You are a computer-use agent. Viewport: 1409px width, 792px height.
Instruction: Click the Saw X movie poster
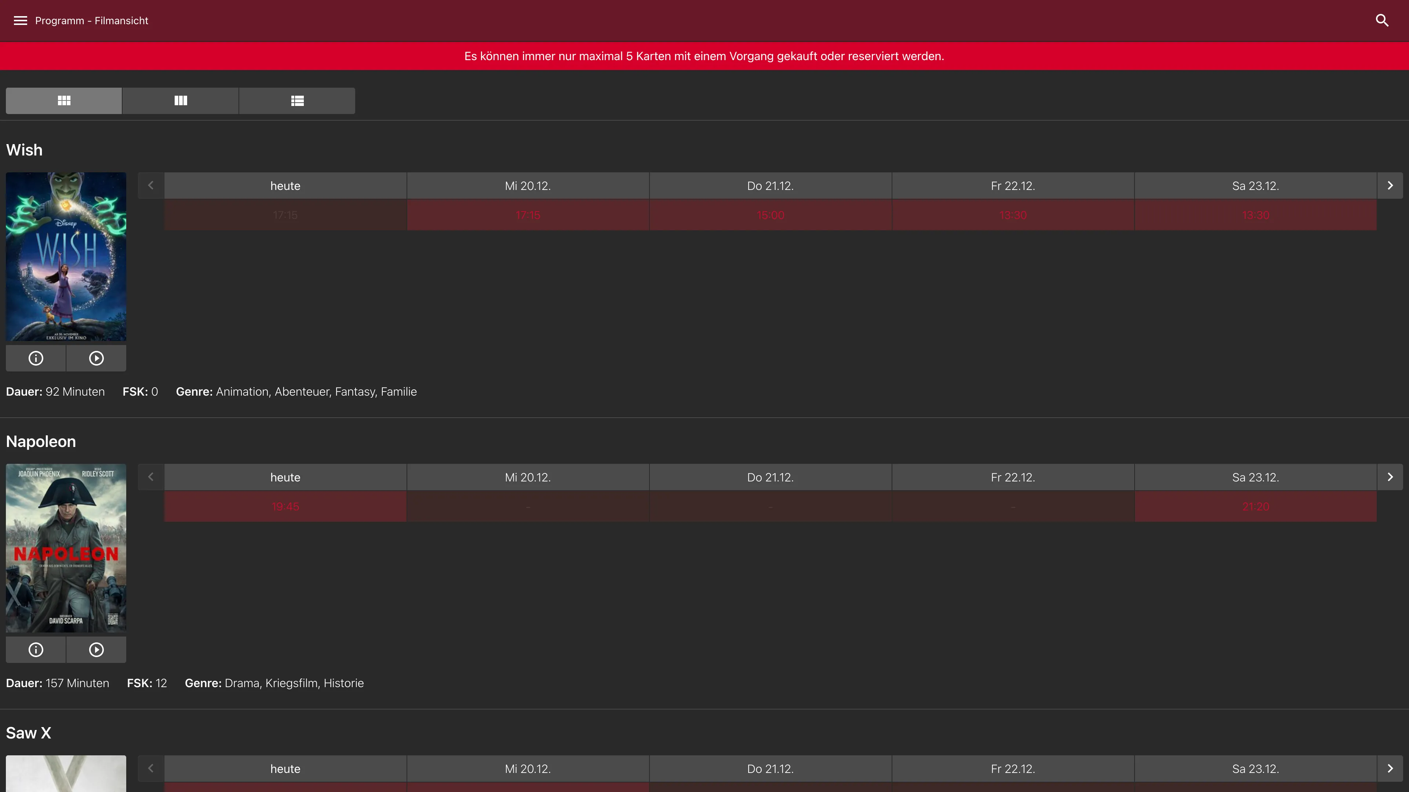(66, 773)
